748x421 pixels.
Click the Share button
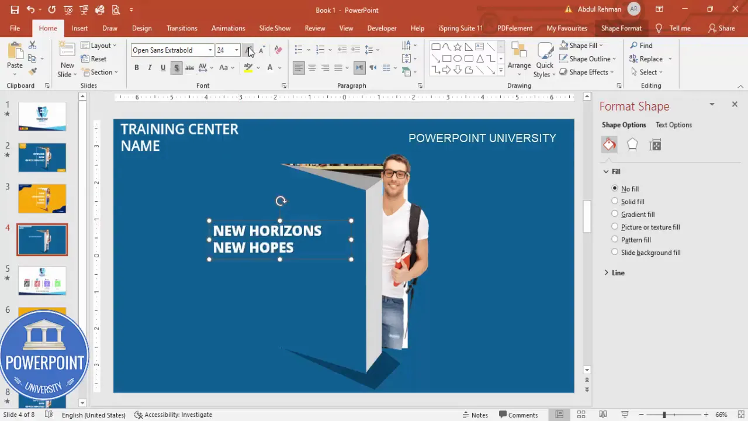coord(722,28)
